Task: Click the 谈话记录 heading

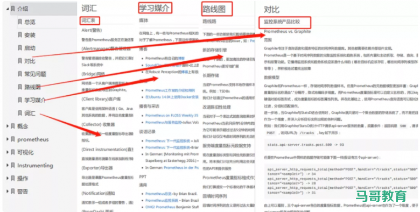Action: (x=147, y=132)
